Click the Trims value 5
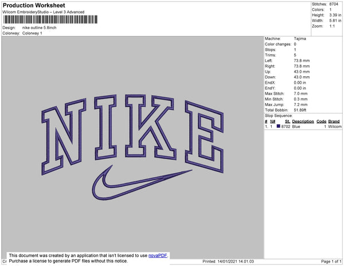The image size is (344, 266). (x=295, y=55)
